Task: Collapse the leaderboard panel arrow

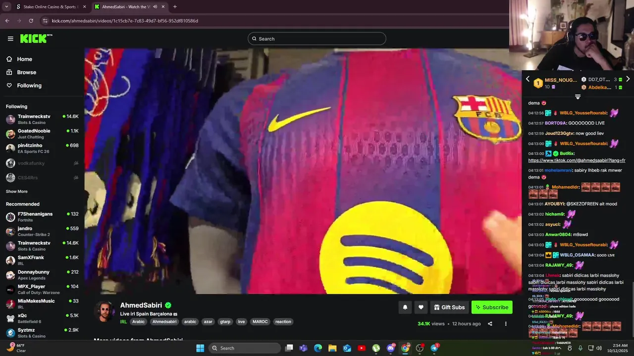Action: click(578, 97)
